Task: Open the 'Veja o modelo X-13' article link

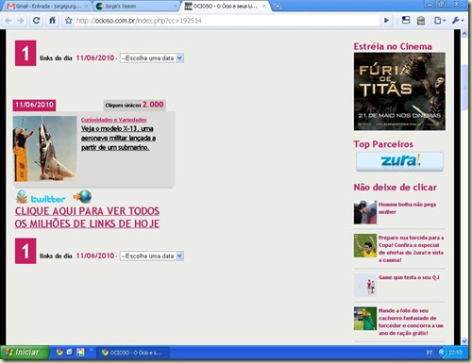Action: (118, 138)
